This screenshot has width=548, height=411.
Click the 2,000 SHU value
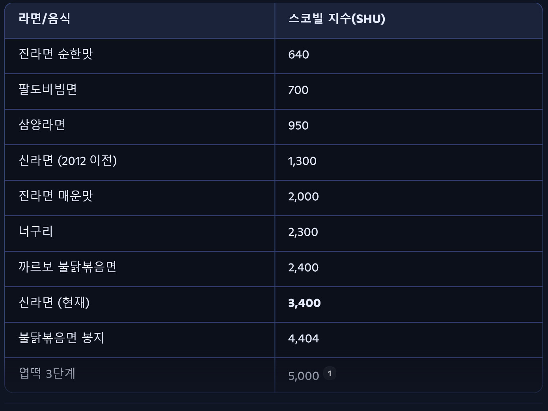click(303, 196)
